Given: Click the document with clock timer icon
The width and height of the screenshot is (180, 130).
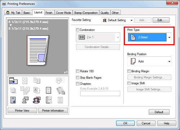Looking at the screenshot, I should pos(49,100).
